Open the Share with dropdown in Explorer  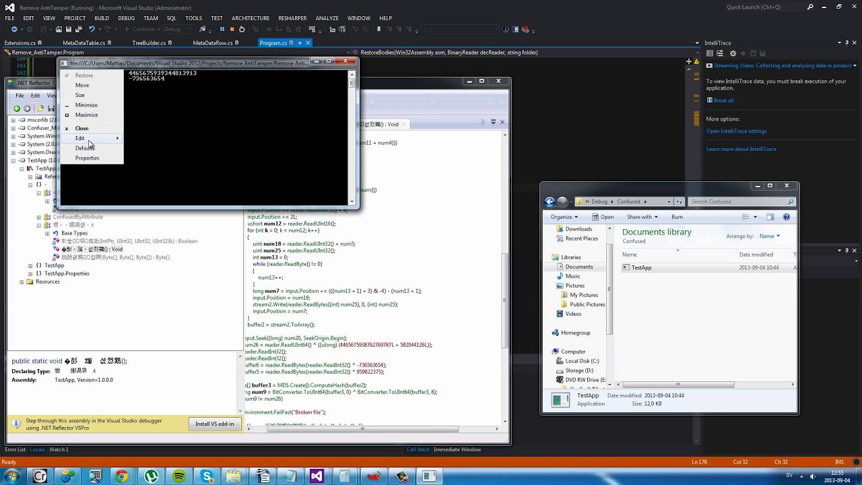(x=642, y=217)
